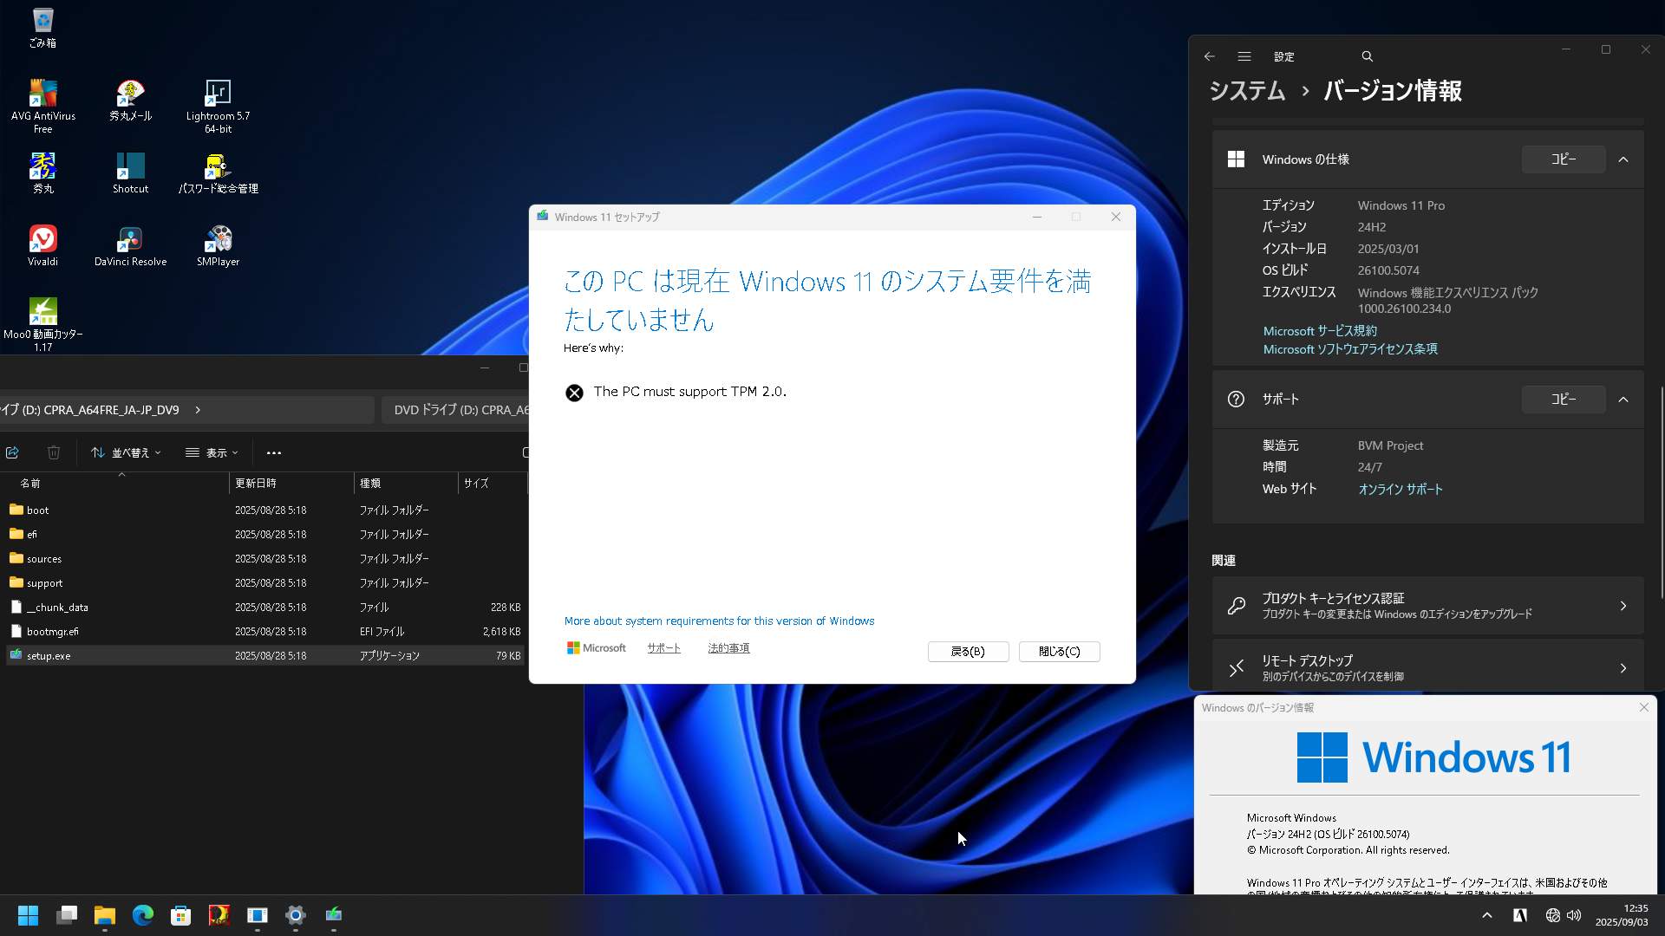Launch AVG AntiVirus Free desktop shortcut
This screenshot has width=1665, height=936.
click(x=42, y=106)
